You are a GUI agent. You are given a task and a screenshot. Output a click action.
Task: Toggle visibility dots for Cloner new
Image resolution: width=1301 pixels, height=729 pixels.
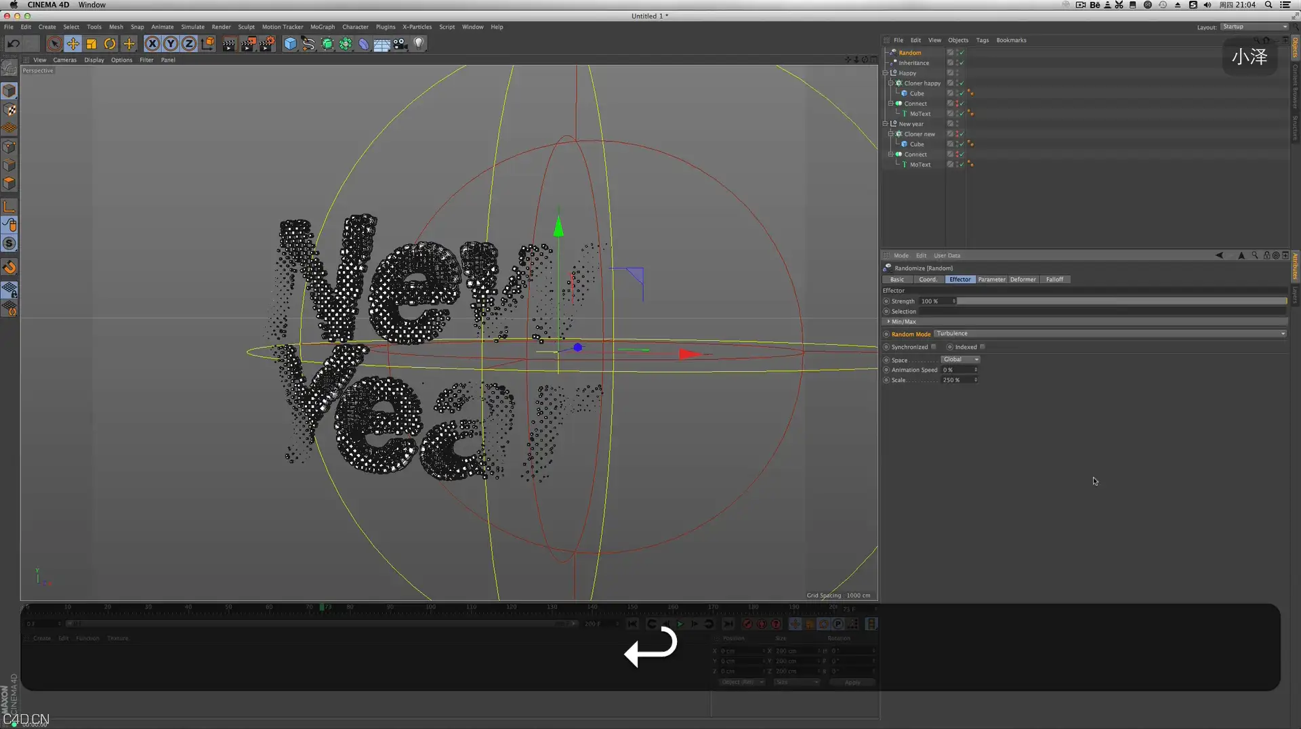click(956, 134)
